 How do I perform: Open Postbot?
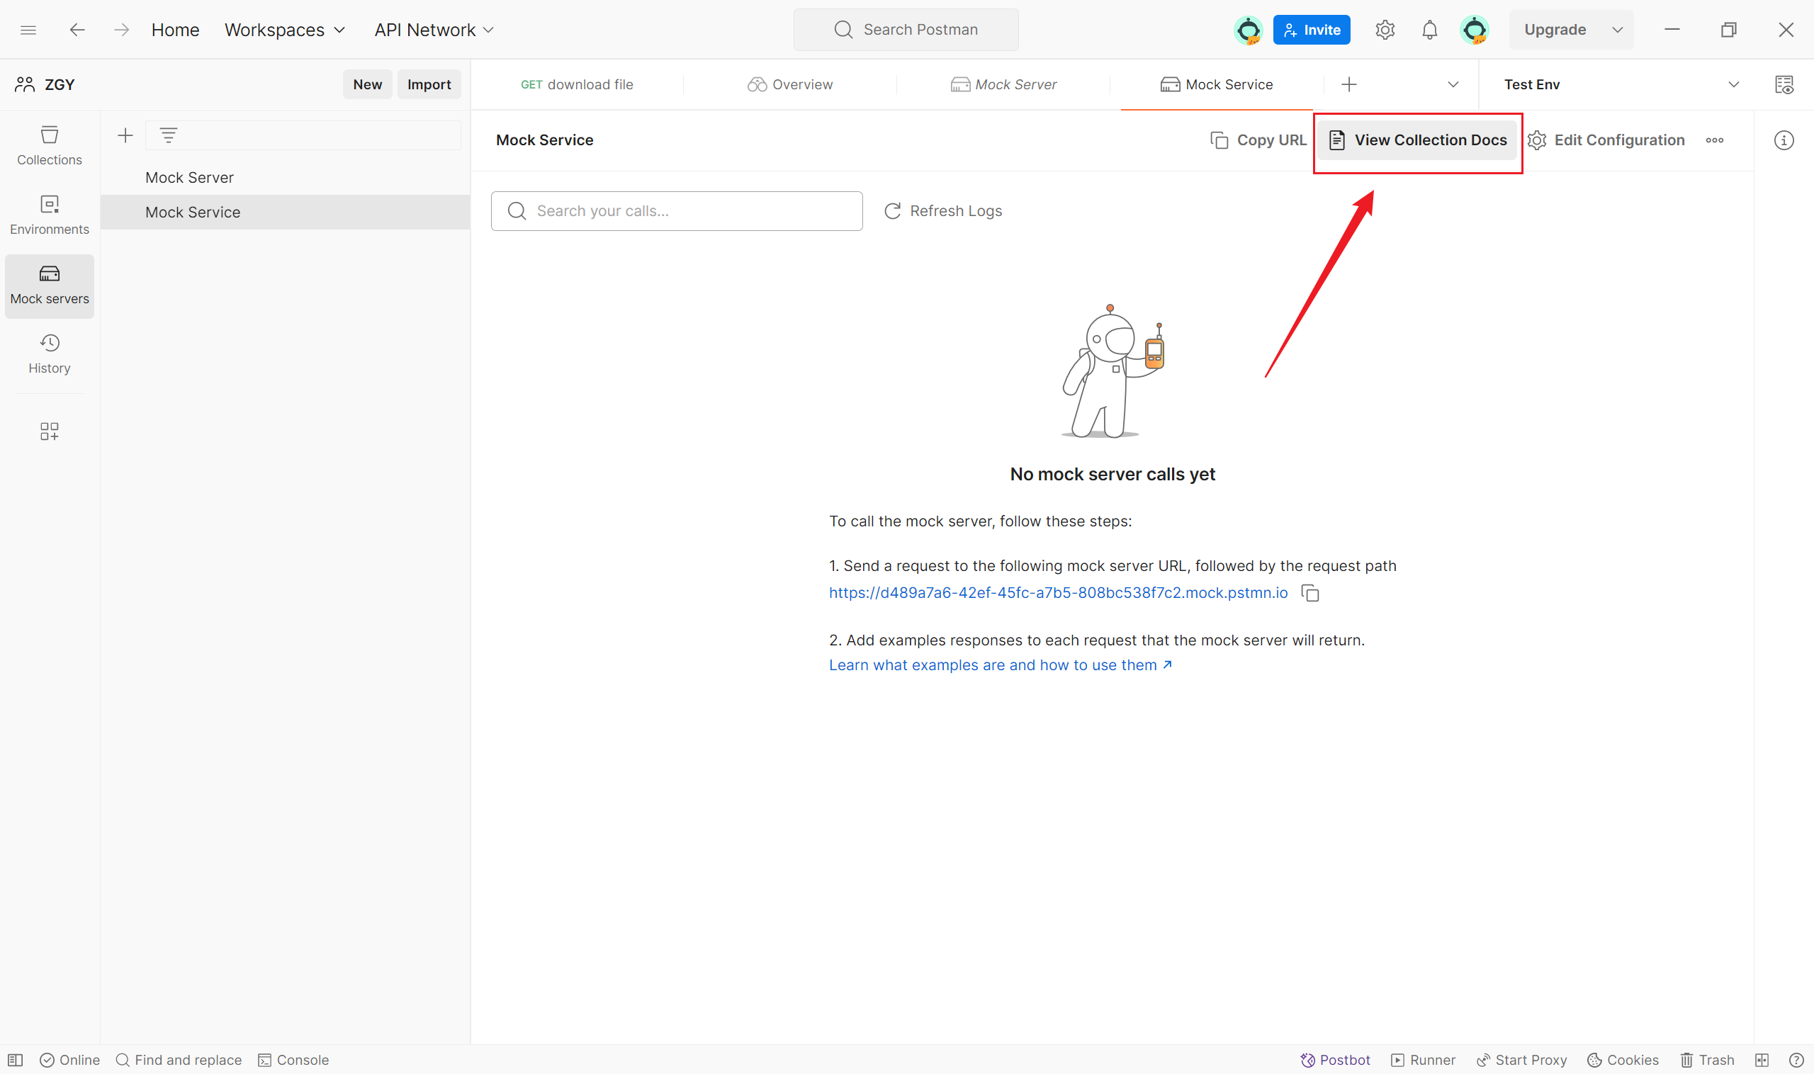click(x=1335, y=1060)
